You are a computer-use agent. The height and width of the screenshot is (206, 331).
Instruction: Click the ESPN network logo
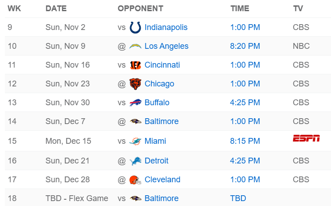point(306,138)
